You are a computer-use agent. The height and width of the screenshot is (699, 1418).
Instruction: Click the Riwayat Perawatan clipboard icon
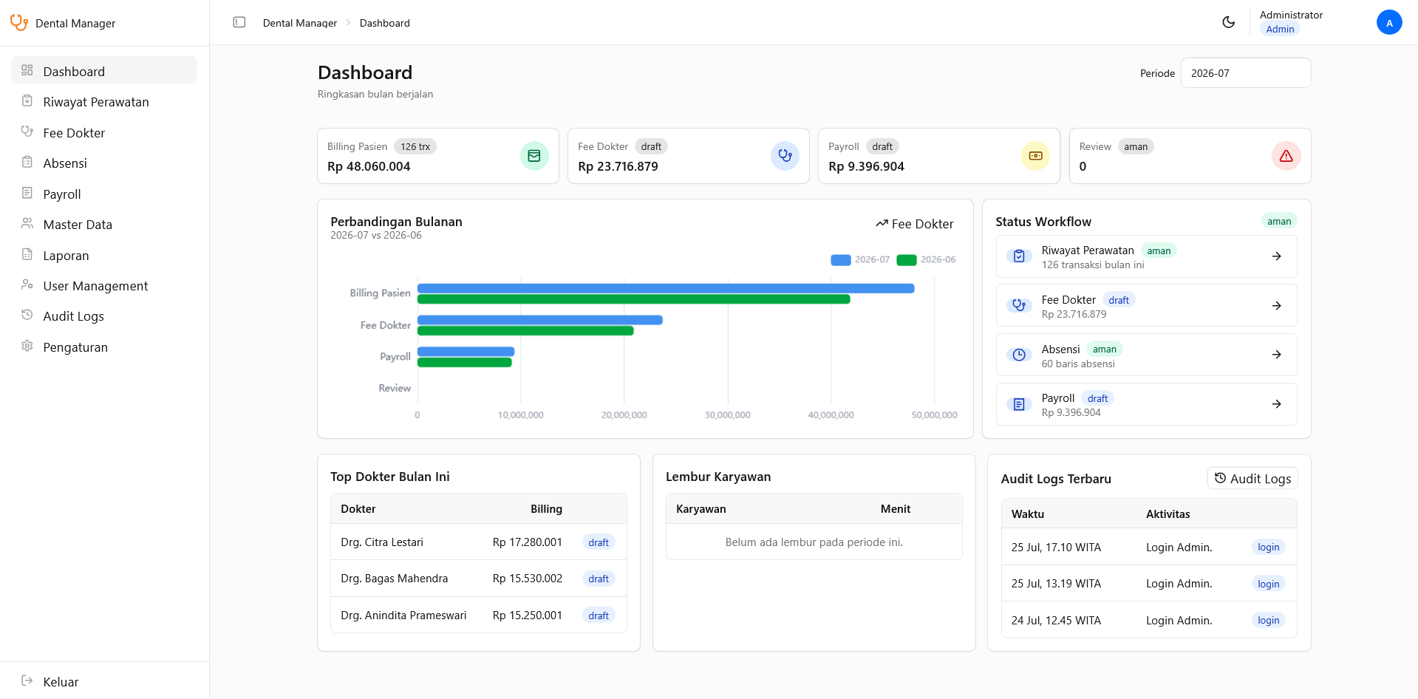27,100
